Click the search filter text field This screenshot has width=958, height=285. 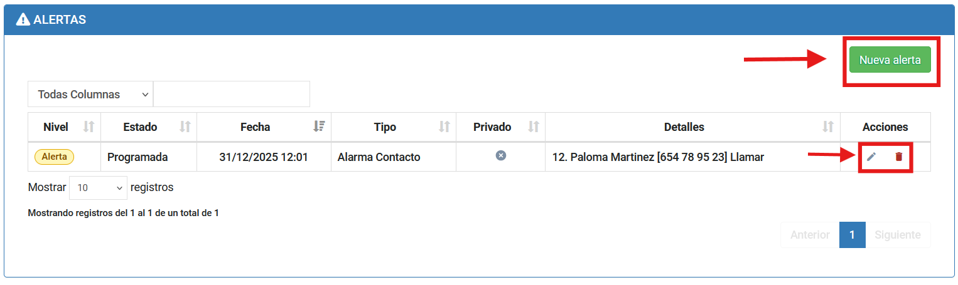[232, 95]
